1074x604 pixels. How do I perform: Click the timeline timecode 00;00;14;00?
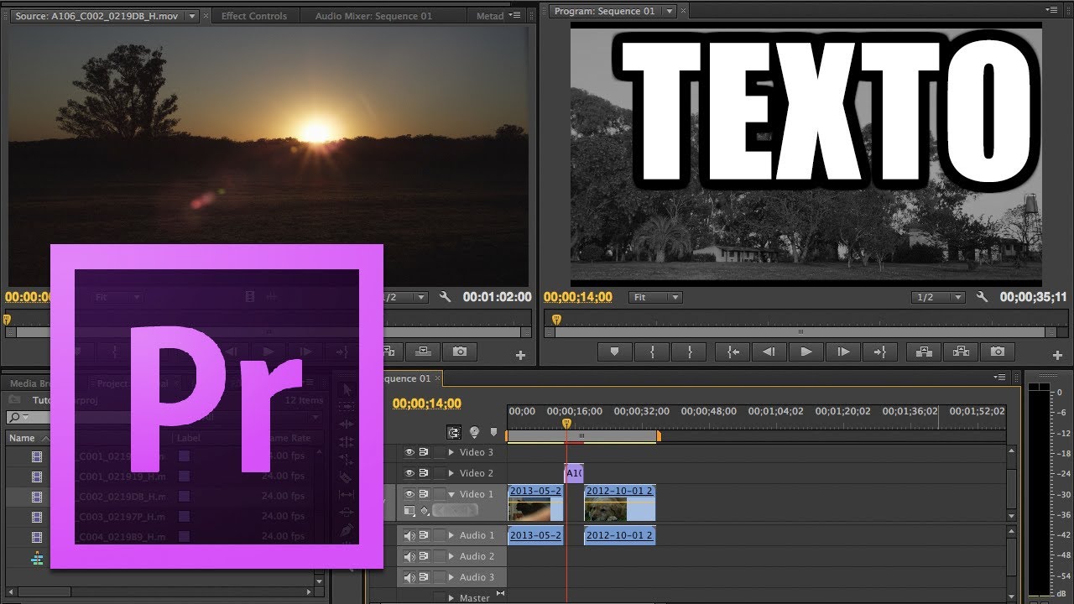[x=427, y=404]
